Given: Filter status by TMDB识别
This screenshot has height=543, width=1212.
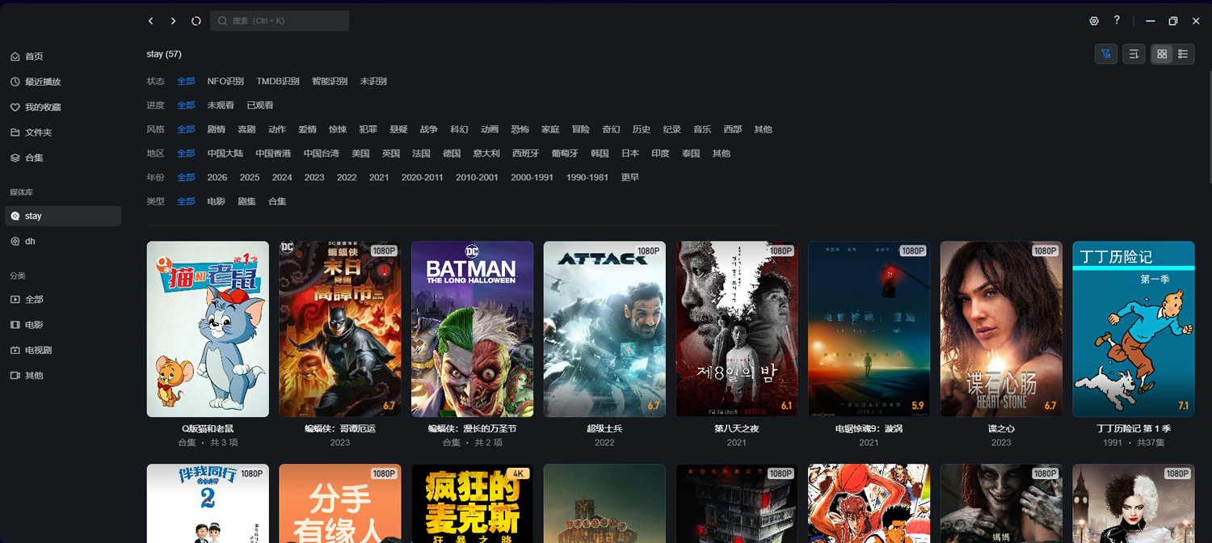Looking at the screenshot, I should coord(278,81).
